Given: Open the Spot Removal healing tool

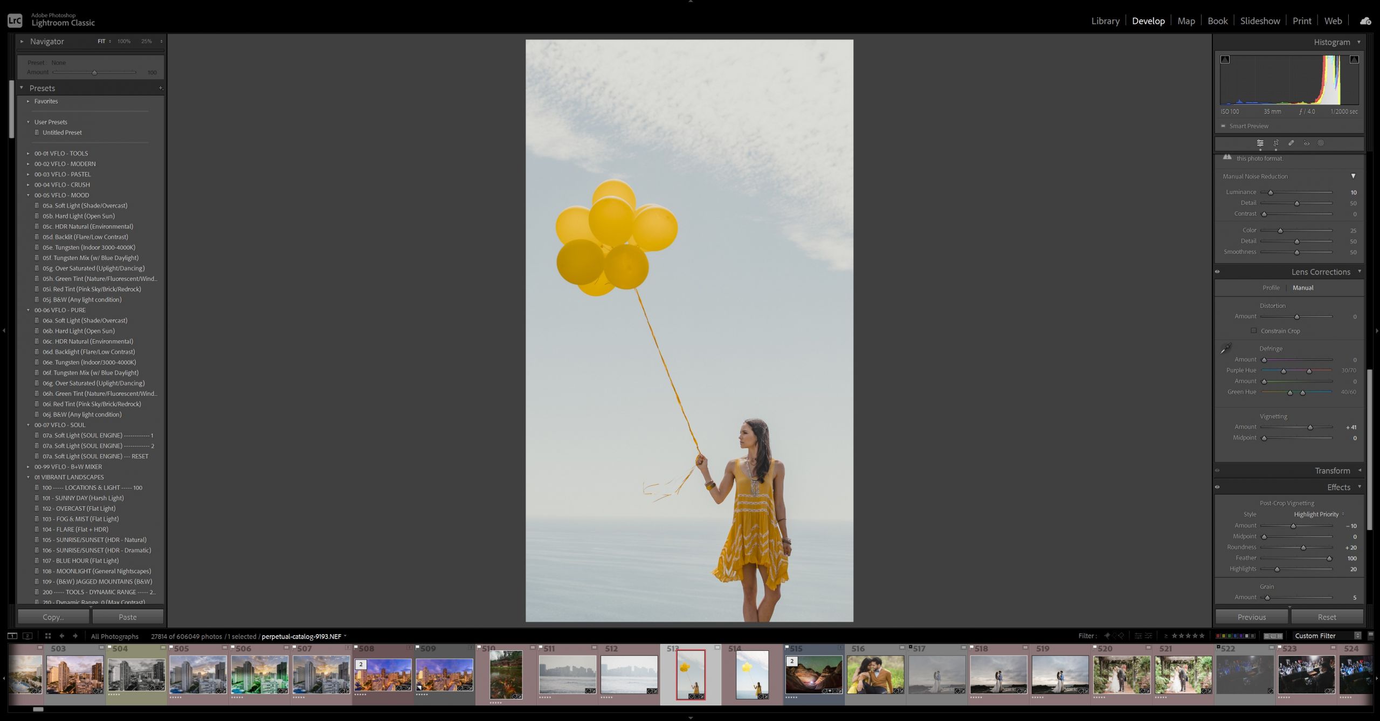Looking at the screenshot, I should tap(1291, 143).
